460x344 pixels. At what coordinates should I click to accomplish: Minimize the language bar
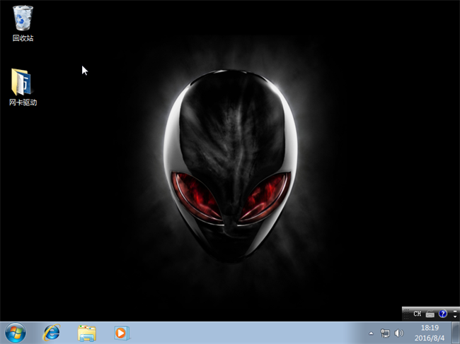point(455,311)
